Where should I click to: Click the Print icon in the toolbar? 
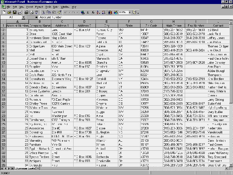click(x=26, y=12)
